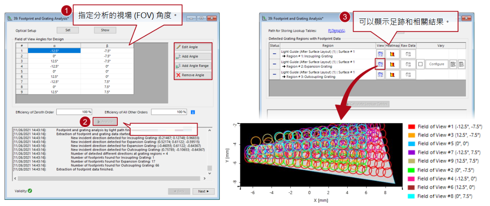This screenshot has height=206, width=490.
Task: Click light blue swatch for Field of View #5
Action: point(411,144)
